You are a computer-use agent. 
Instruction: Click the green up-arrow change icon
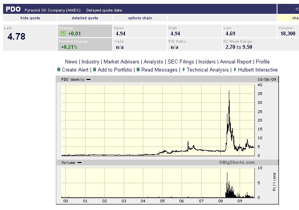63,33
